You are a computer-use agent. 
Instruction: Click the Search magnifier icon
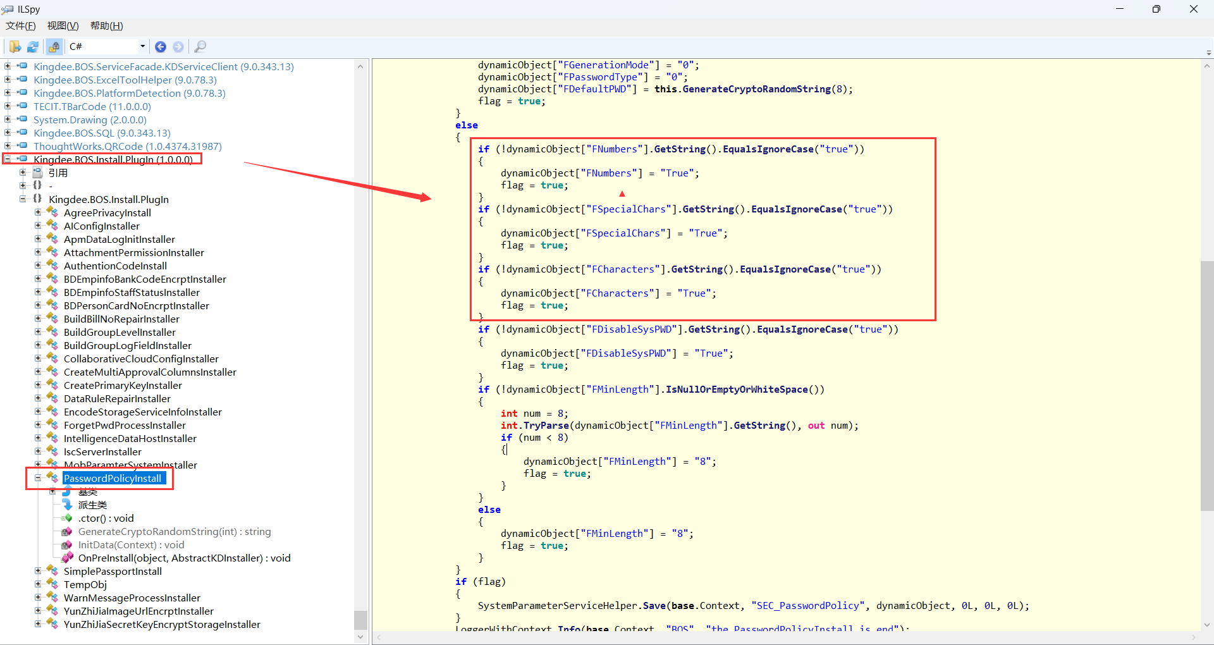tap(200, 47)
